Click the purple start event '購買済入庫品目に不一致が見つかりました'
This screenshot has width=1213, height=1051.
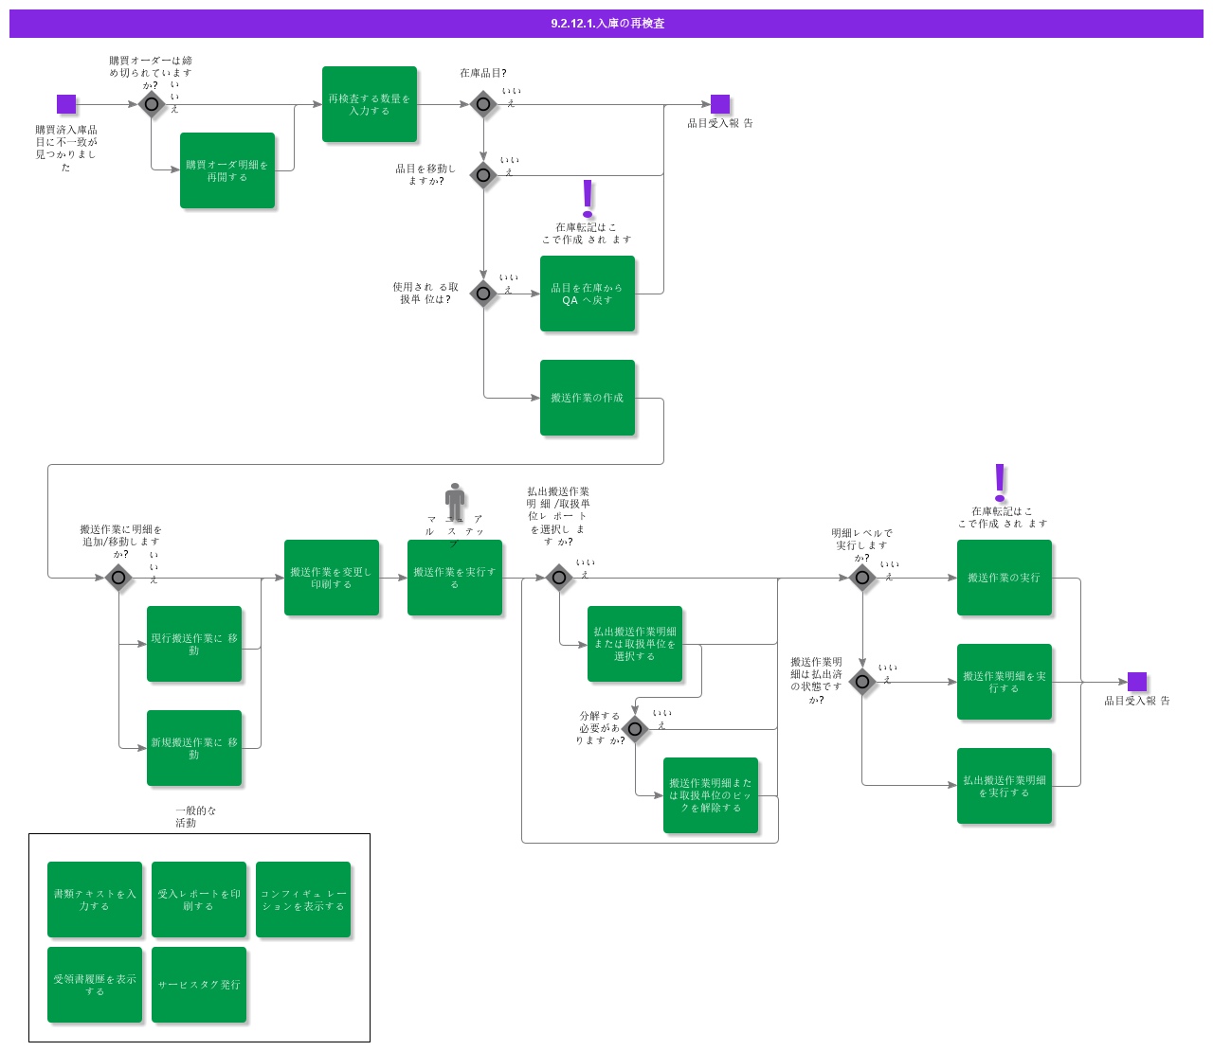pos(66,104)
